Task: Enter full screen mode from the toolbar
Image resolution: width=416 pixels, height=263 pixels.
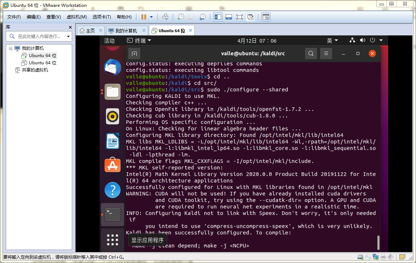Action: (239, 17)
